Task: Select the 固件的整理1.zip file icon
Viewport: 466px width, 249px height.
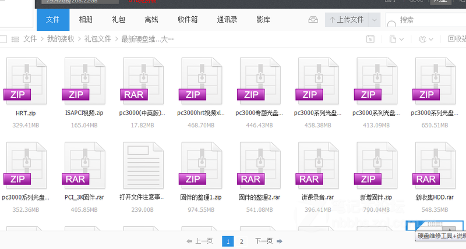Action: [x=201, y=165]
